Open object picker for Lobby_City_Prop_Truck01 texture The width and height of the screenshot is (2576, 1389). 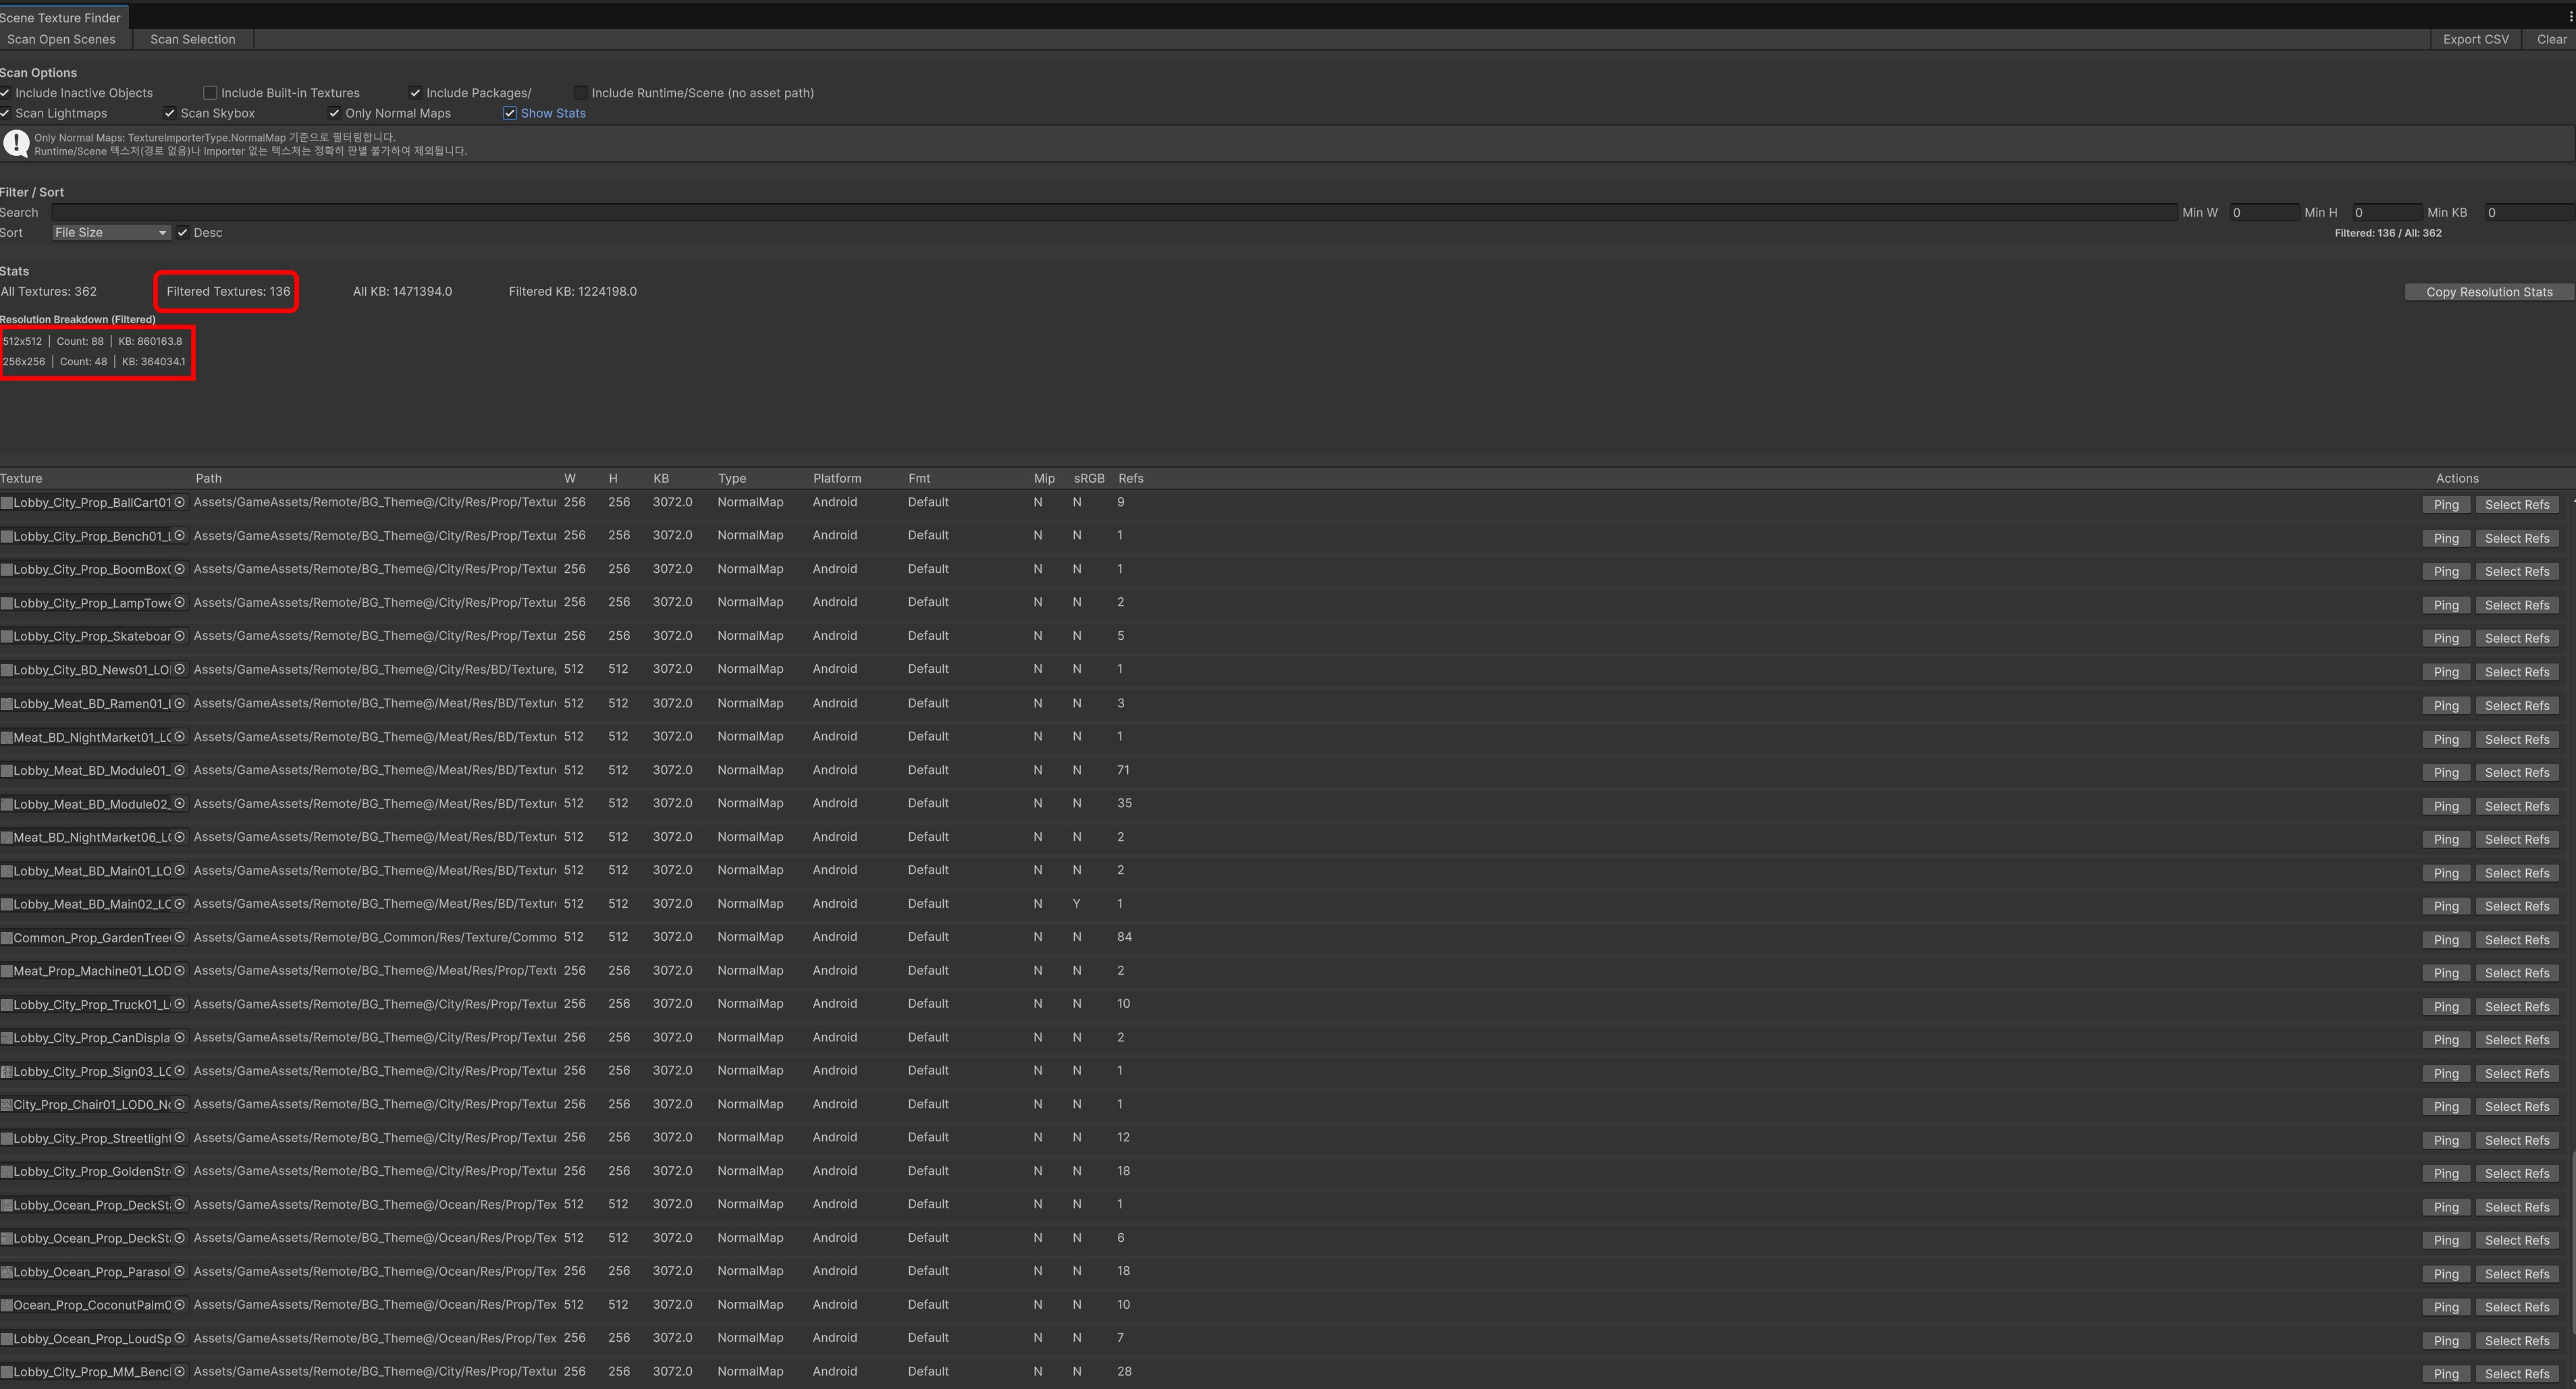180,1004
